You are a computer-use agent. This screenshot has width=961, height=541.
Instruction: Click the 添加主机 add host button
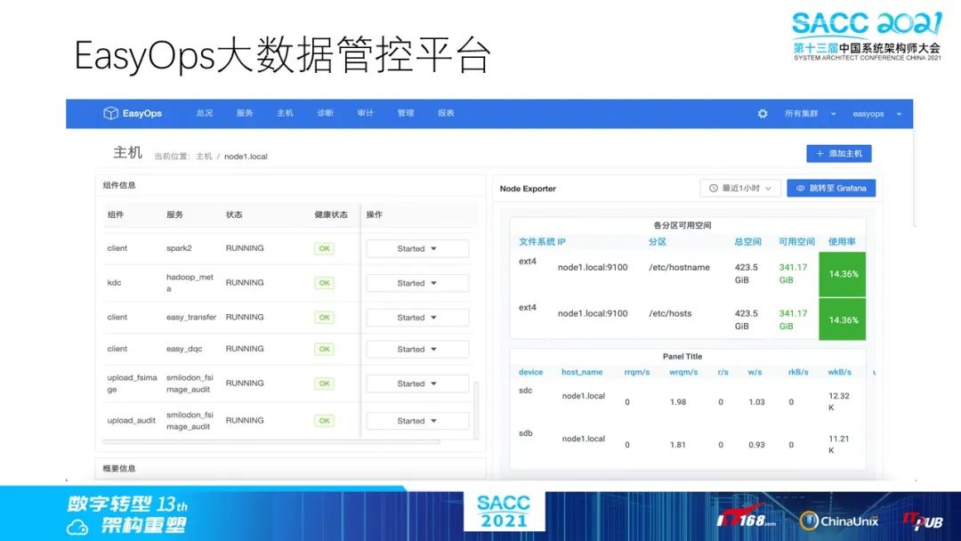tap(838, 154)
